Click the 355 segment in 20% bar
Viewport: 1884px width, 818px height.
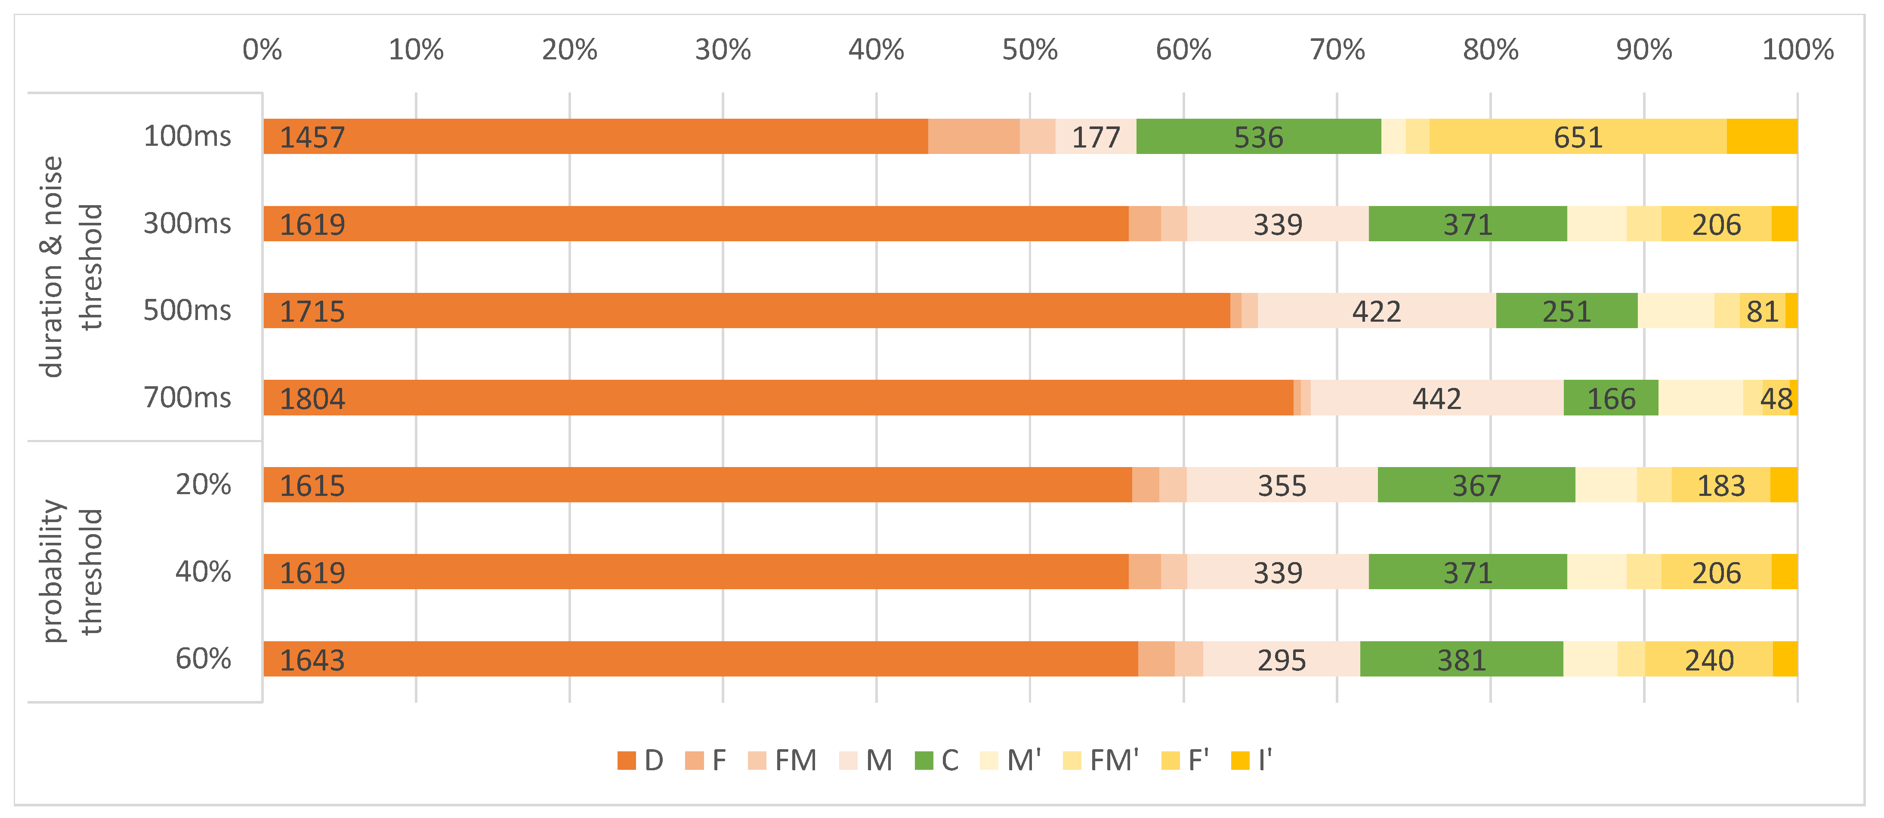1282,486
